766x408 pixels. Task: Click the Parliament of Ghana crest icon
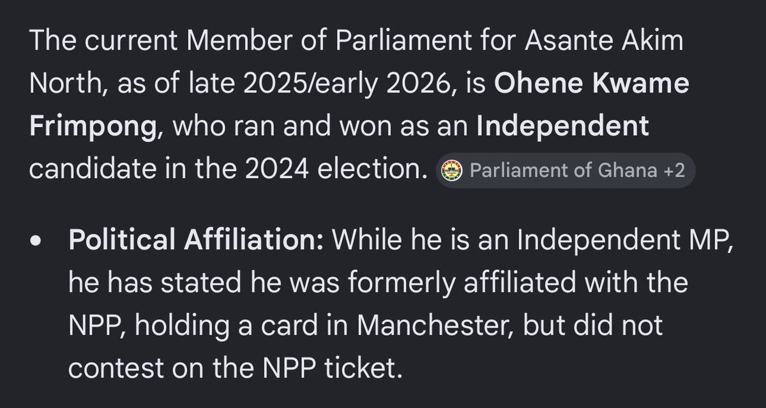(452, 172)
